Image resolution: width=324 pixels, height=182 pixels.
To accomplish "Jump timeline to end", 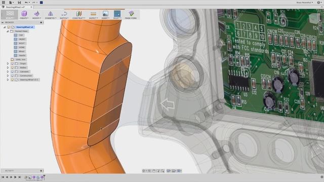I will (x=20, y=177).
